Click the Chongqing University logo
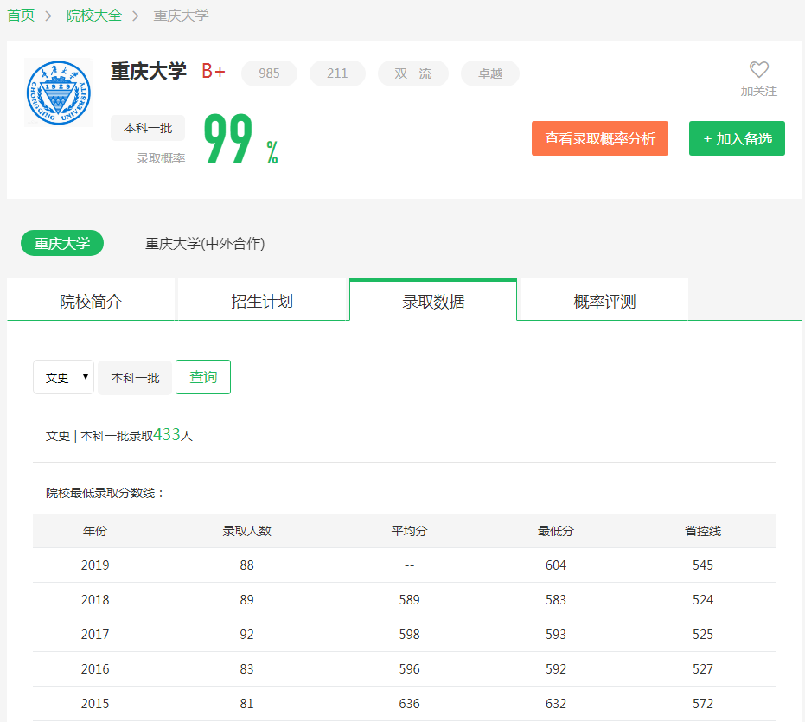 pyautogui.click(x=59, y=93)
